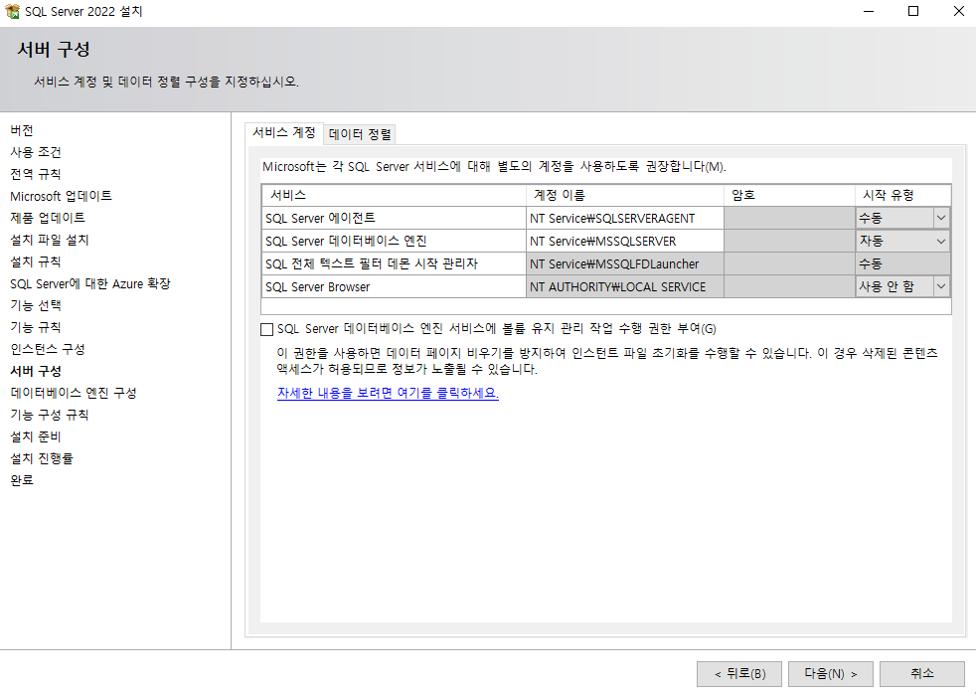This screenshot has width=976, height=694.
Task: Click 기능 선택 step in the sidebar
Action: click(36, 305)
